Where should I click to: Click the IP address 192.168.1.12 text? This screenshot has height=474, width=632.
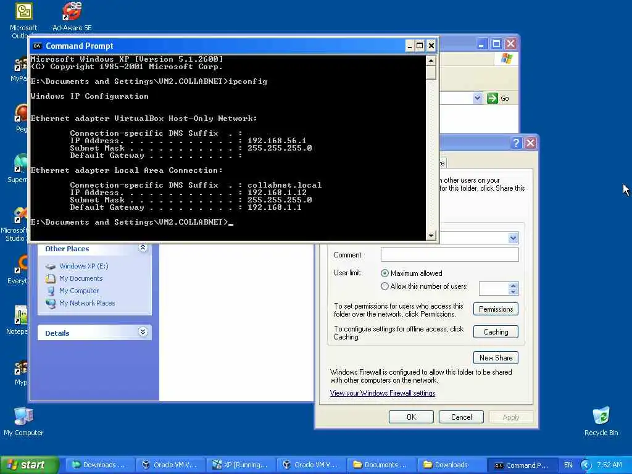[276, 193]
